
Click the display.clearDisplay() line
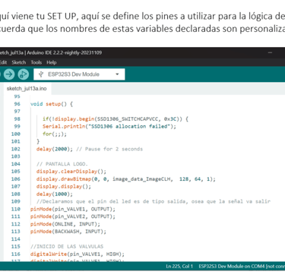pos(71,172)
